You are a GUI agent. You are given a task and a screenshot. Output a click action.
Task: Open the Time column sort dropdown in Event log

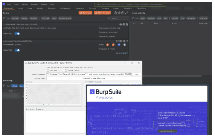coord(15,90)
